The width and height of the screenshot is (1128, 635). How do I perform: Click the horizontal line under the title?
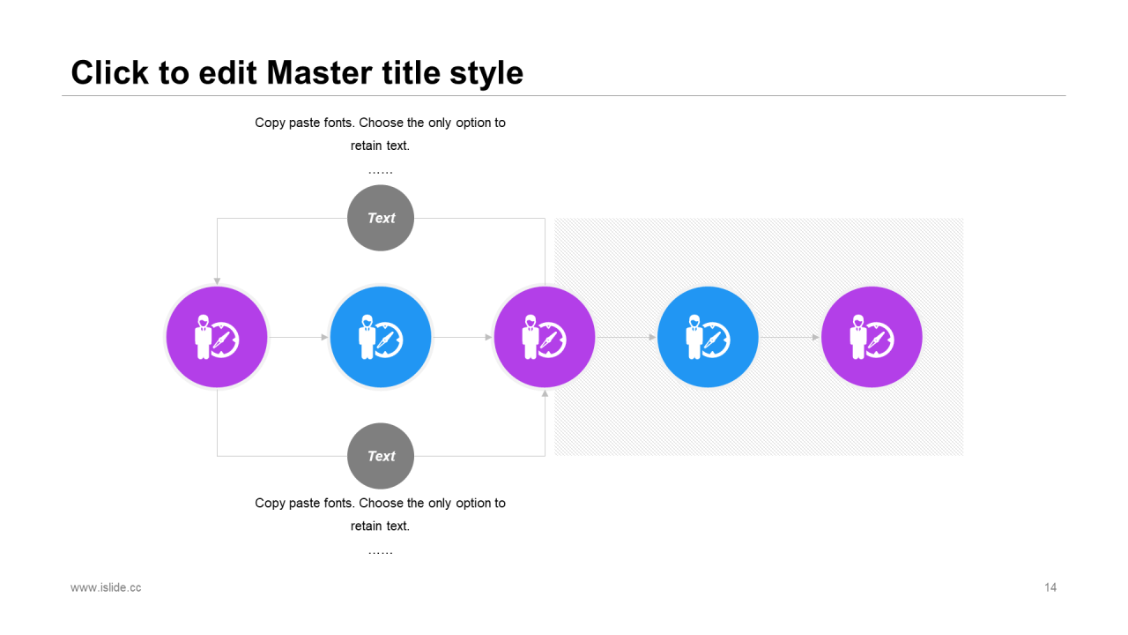(x=564, y=95)
